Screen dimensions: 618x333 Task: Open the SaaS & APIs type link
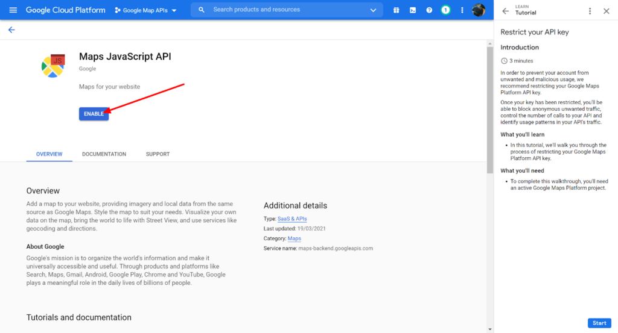(292, 219)
